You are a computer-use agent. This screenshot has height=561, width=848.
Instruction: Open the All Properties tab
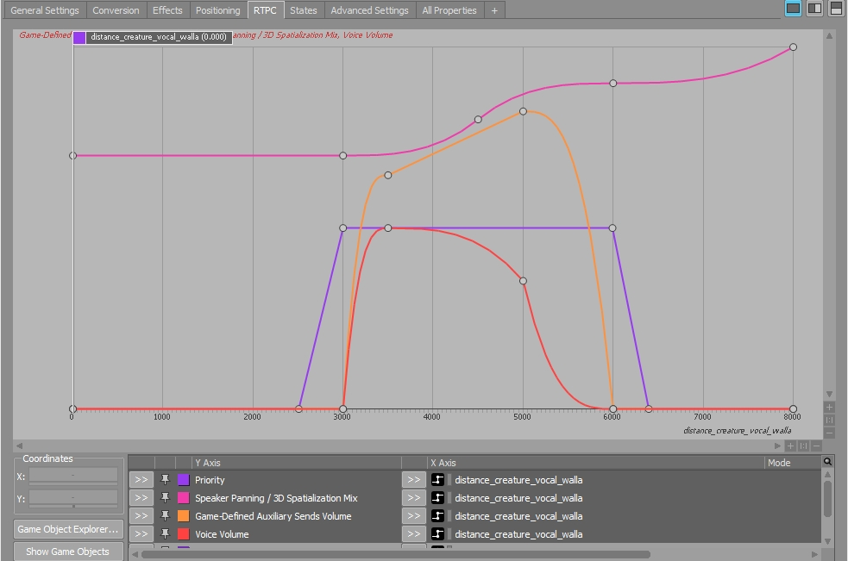pyautogui.click(x=449, y=10)
